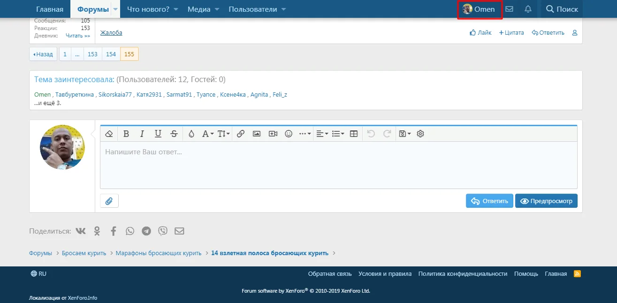617x303 pixels.
Task: Open the smilies emoji picker
Action: (289, 134)
